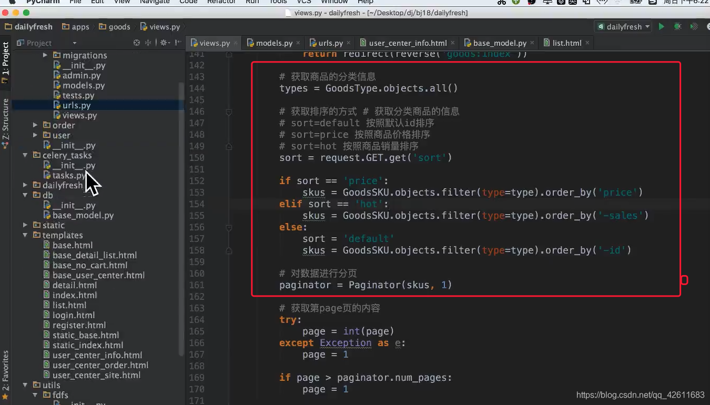Close the models.py editor tab
The image size is (710, 405).
298,43
